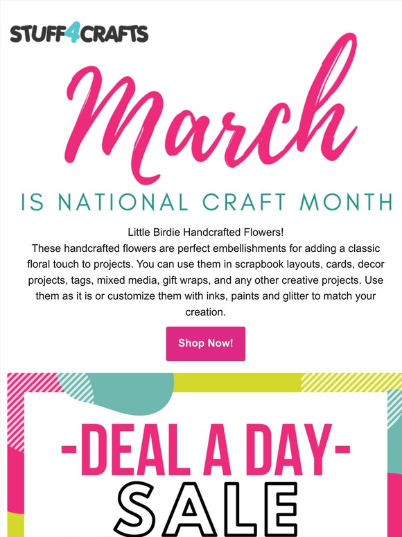Click the outlined SALE lettering
402x537 pixels.
coord(206,509)
